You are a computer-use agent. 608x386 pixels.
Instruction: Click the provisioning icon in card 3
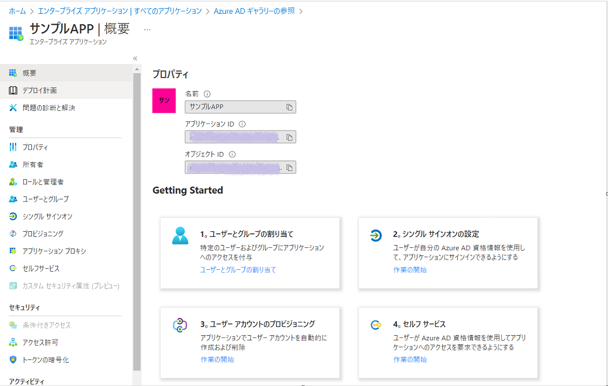pyautogui.click(x=180, y=325)
